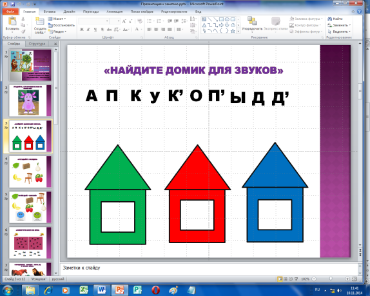Select slide 4 thumbnail with fruit pictures
Screen dimensions: 370x296
30,172
